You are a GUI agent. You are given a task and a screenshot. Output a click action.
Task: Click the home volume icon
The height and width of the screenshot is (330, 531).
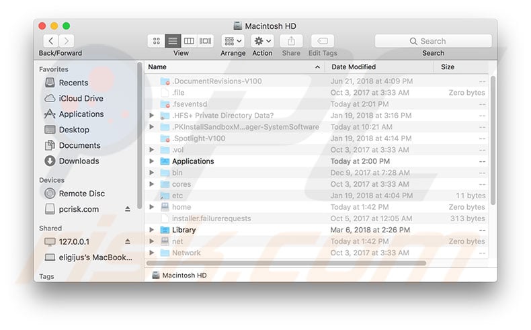point(165,207)
